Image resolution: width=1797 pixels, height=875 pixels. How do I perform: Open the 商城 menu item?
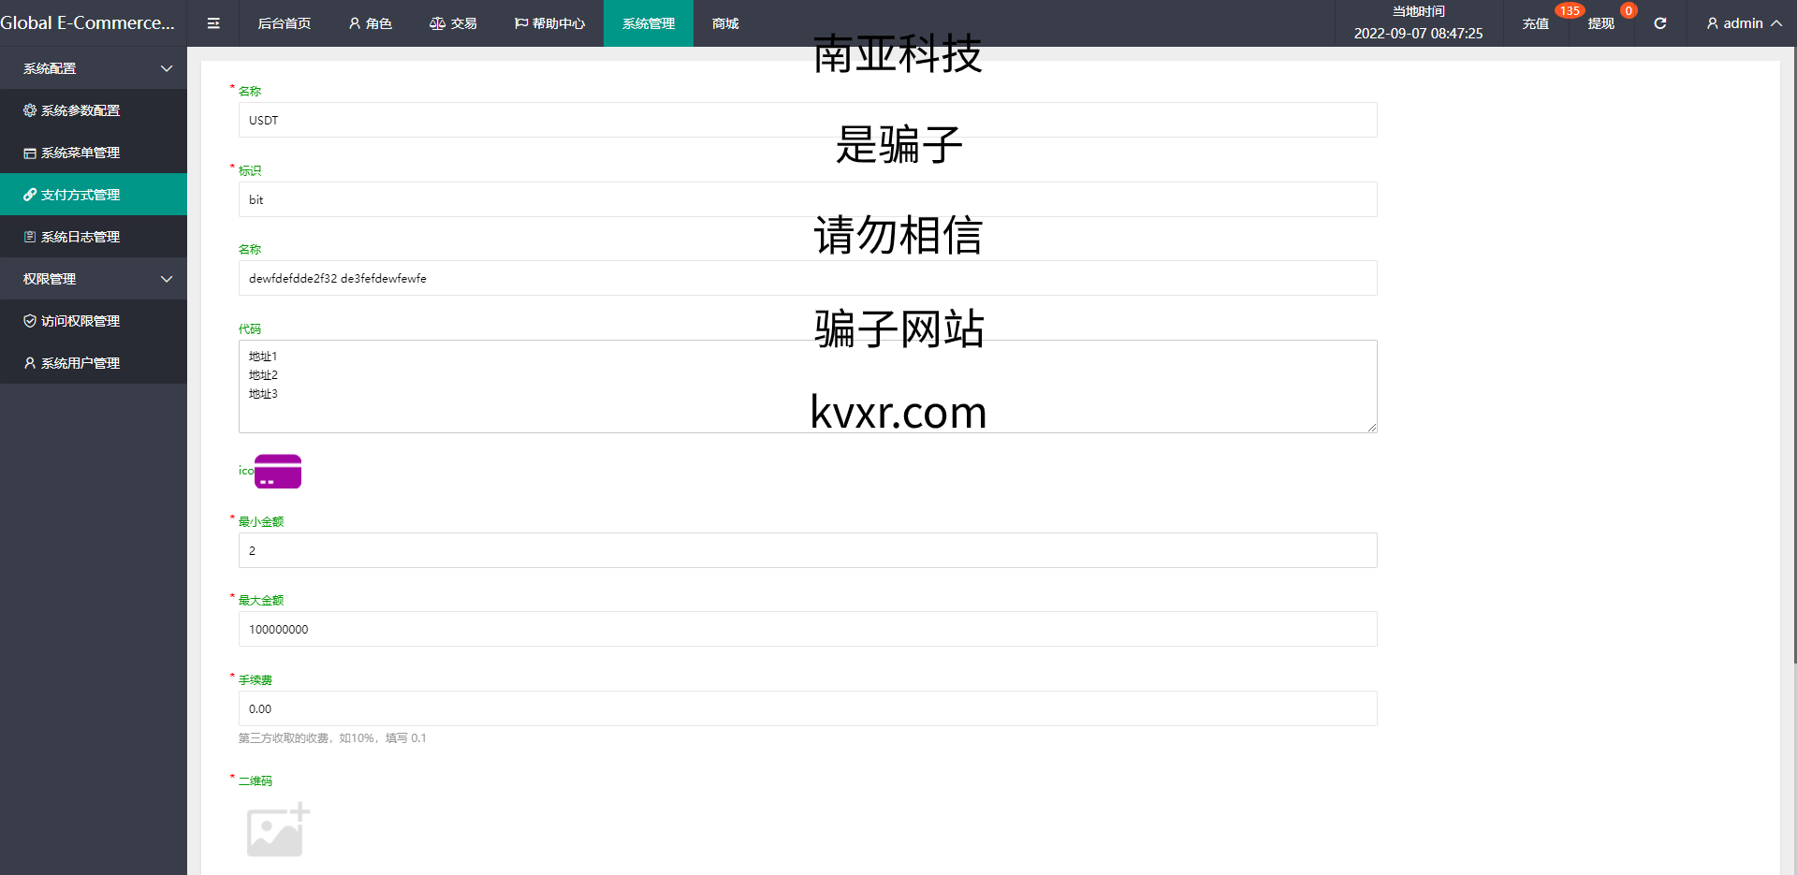[x=725, y=23]
